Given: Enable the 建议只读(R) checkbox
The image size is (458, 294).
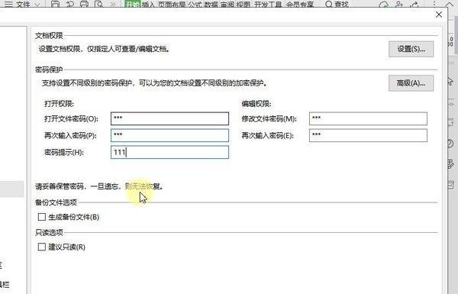Looking at the screenshot, I should [42, 247].
